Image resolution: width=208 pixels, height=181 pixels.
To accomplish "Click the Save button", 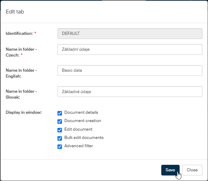I will 170,170.
